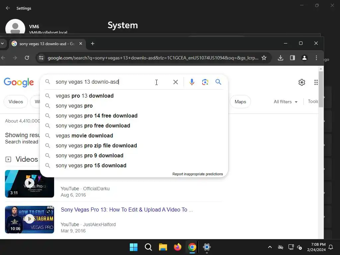Close the sony vegas search tab
Image resolution: width=340 pixels, height=255 pixels.
pyautogui.click(x=81, y=43)
